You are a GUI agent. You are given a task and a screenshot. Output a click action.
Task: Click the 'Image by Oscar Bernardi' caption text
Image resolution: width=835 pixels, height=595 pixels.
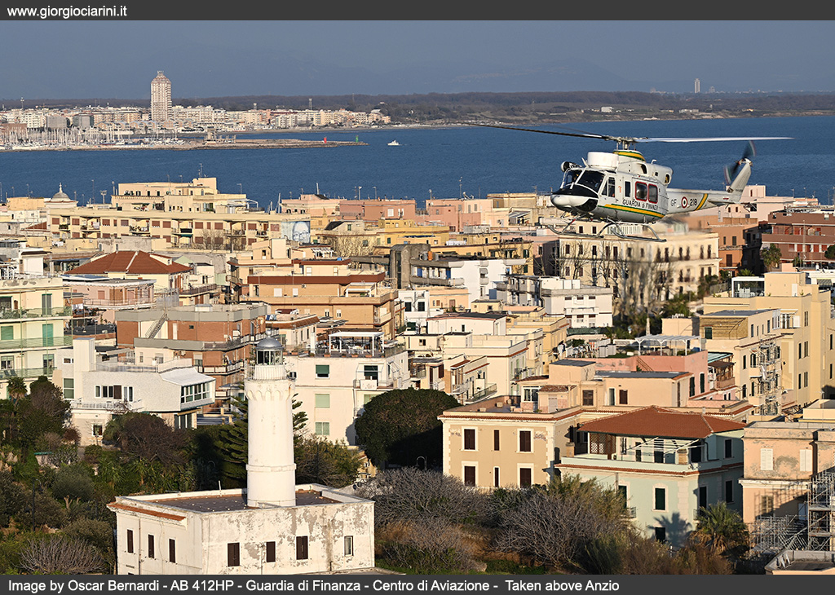click(86, 586)
